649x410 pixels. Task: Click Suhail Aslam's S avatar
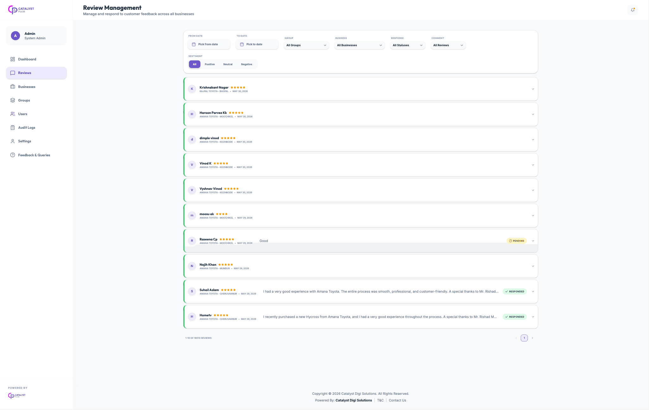(x=192, y=291)
